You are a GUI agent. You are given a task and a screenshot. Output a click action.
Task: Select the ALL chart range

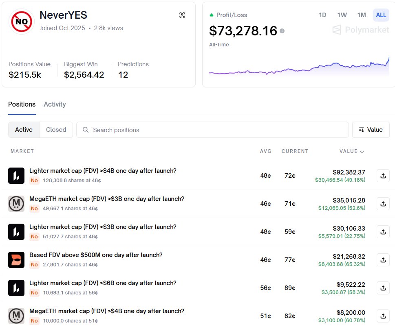(381, 15)
